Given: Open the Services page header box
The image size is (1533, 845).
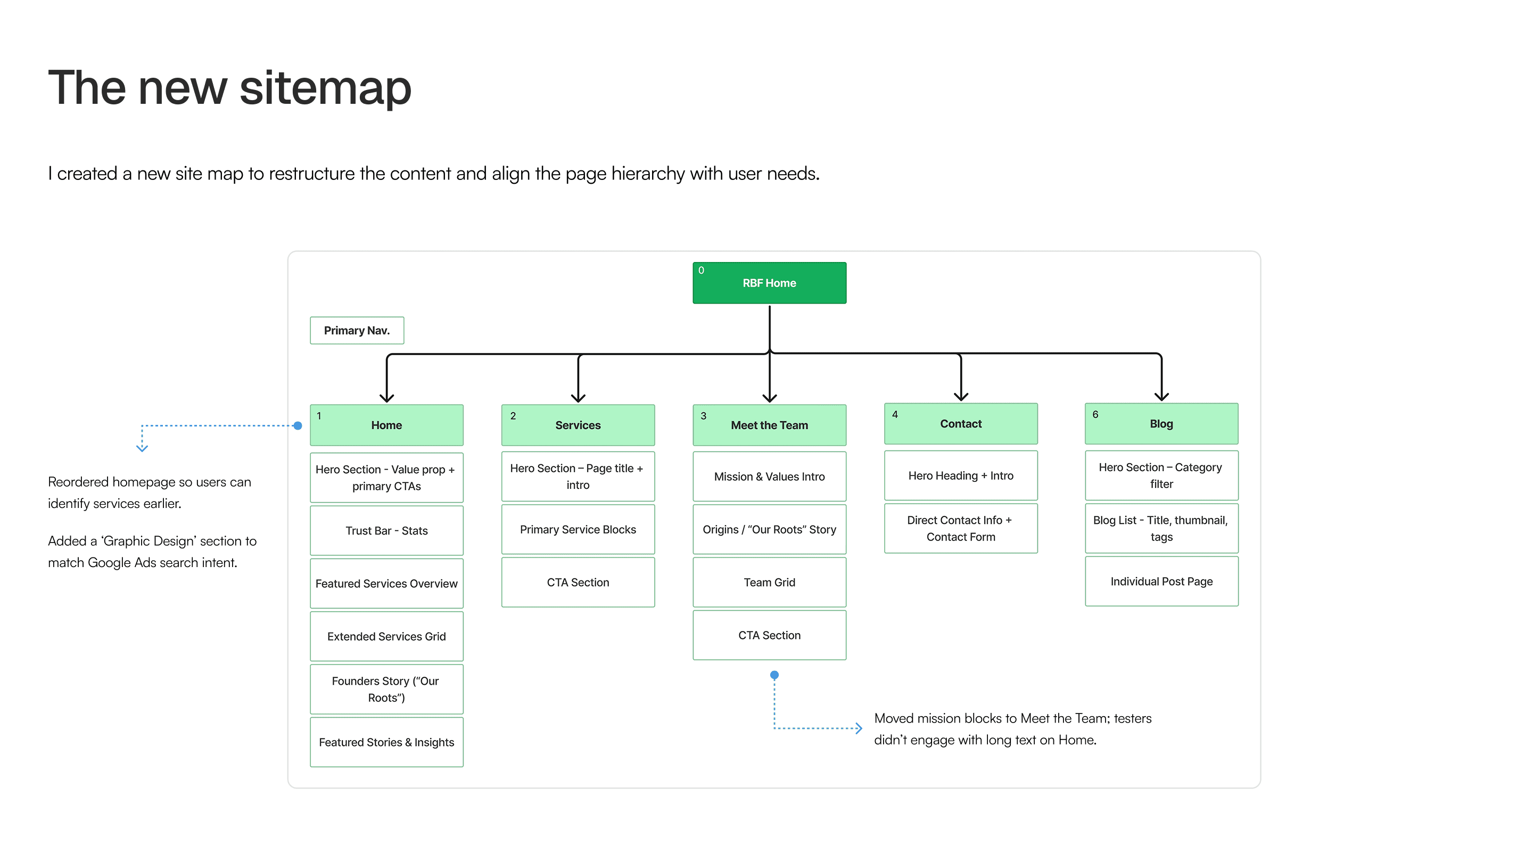Looking at the screenshot, I should 577,424.
